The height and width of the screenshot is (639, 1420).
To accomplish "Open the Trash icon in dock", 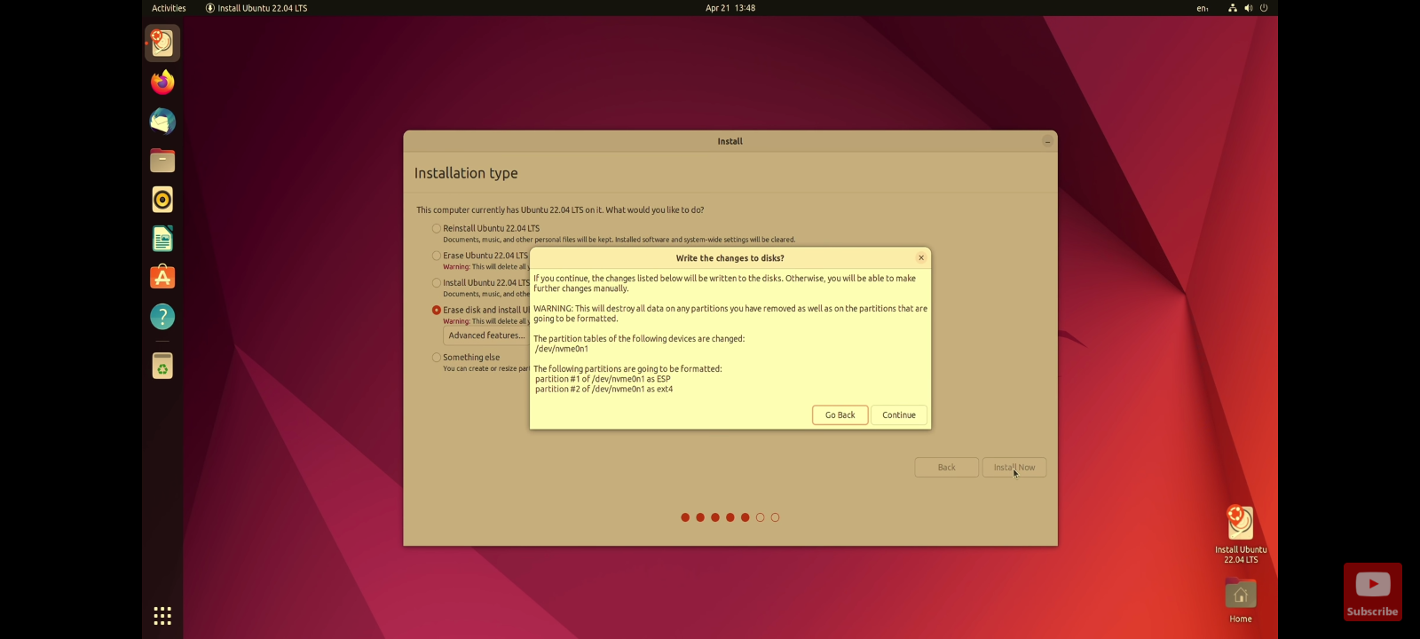I will pyautogui.click(x=162, y=366).
